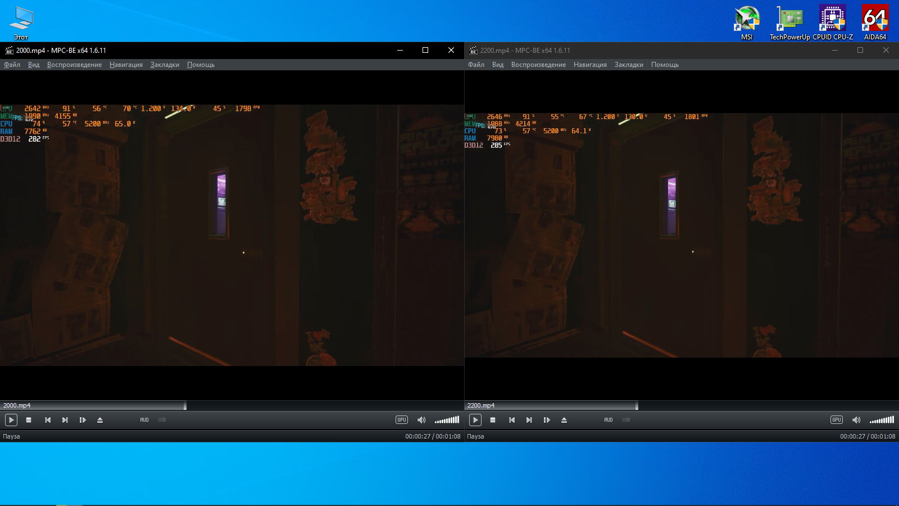Viewport: 899px width, 506px height.
Task: Toggle the GPU indicator in 2200.mp4 player
Action: point(837,420)
